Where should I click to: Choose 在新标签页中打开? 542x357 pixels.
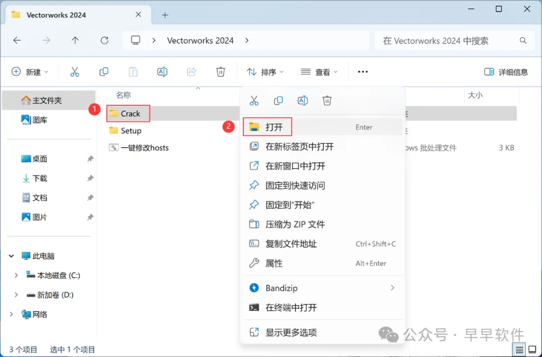pos(322,146)
